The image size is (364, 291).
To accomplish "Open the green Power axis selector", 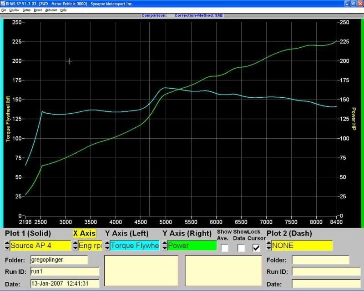I will 192,246.
